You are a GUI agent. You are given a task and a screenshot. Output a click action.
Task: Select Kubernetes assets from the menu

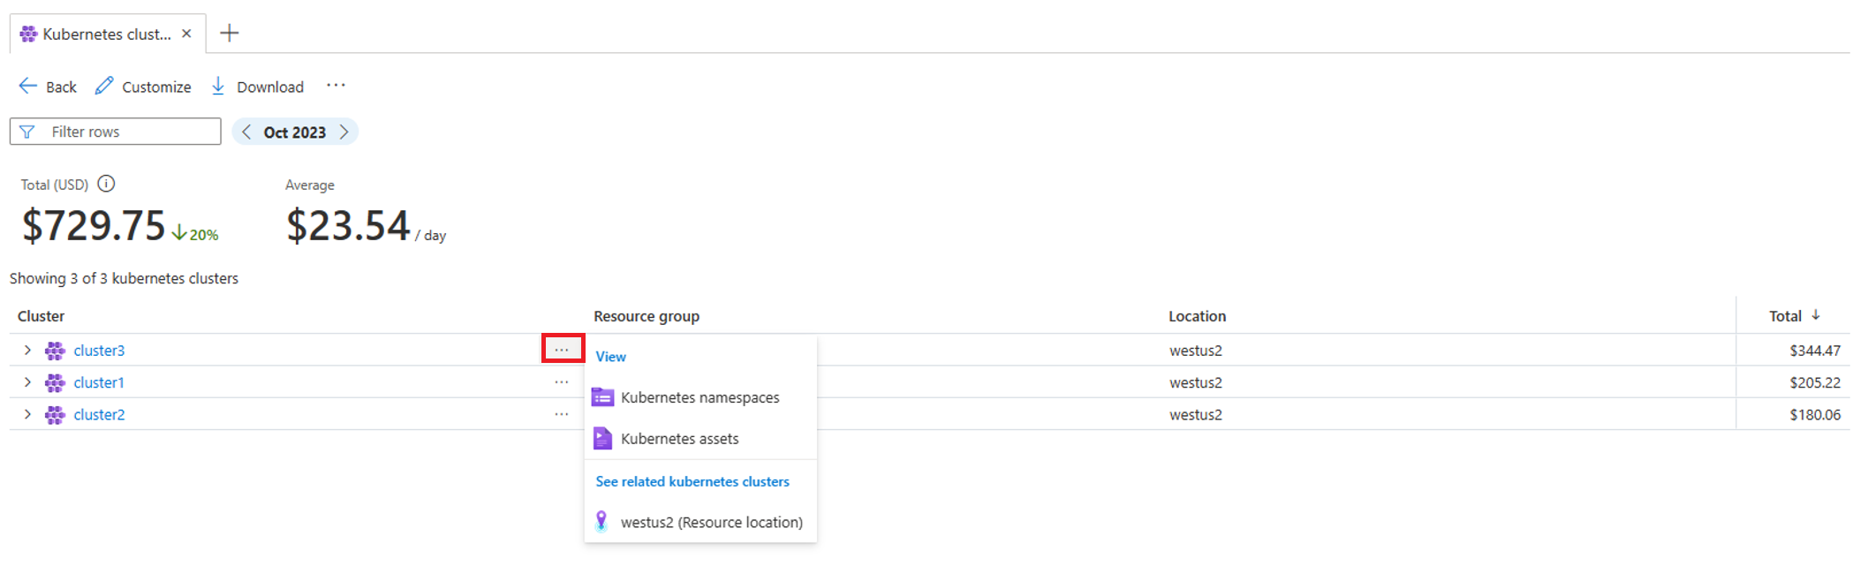tap(679, 439)
